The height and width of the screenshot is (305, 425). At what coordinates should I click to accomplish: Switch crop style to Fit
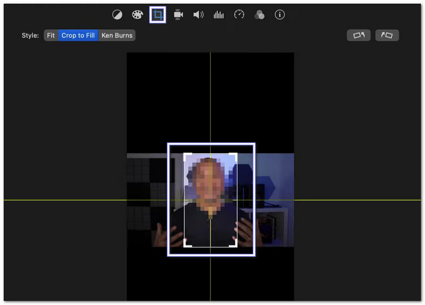click(50, 36)
